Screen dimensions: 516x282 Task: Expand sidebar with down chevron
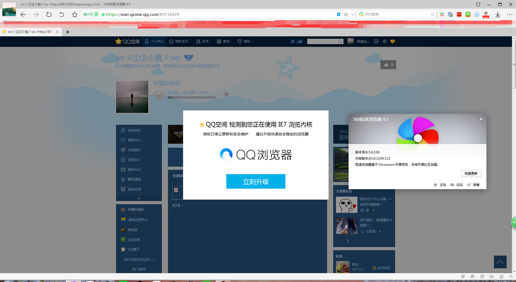(x=139, y=198)
